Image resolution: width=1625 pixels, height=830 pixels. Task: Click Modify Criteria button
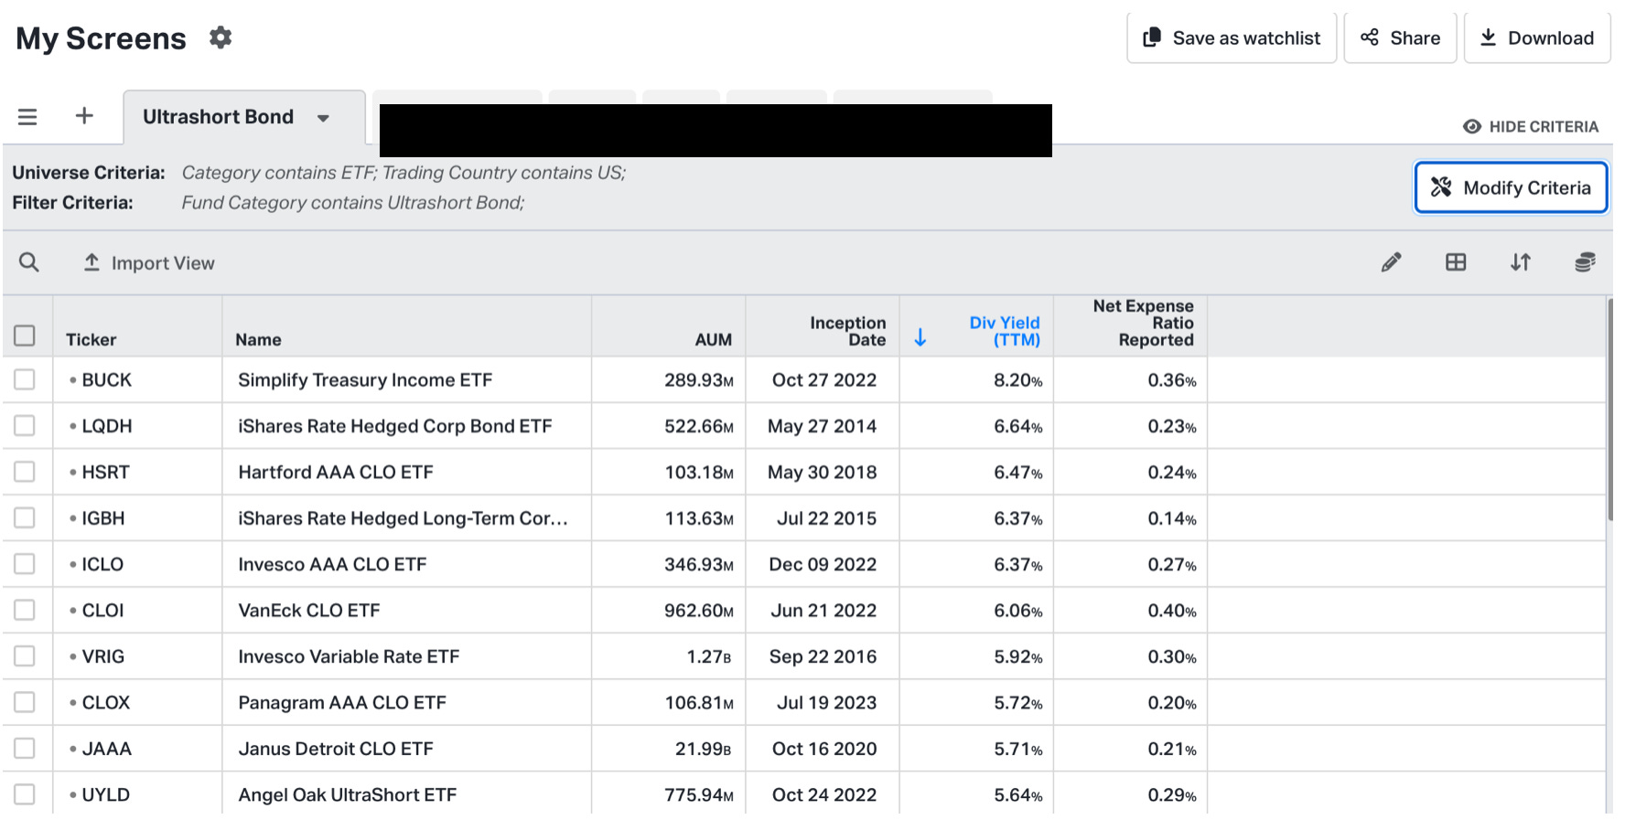1511,187
